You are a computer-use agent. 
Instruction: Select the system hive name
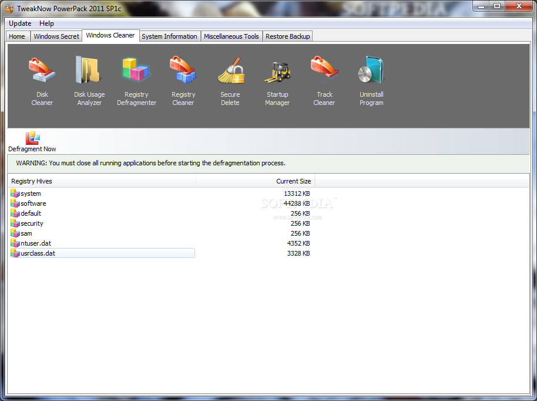(31, 193)
